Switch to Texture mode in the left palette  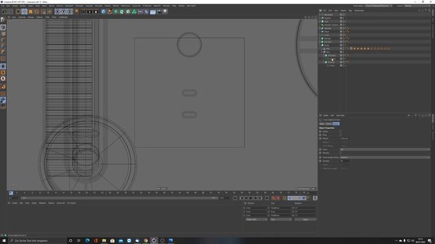(x=3, y=34)
